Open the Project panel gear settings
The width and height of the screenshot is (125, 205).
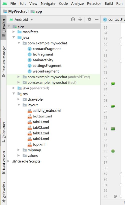coord(89,19)
